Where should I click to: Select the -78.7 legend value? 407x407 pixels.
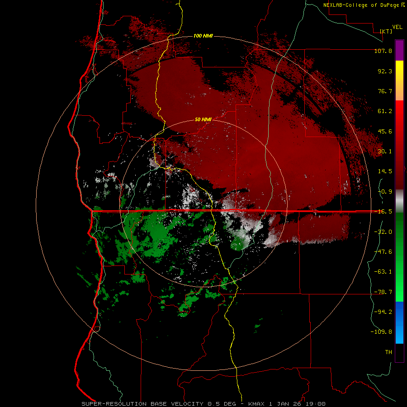383,292
